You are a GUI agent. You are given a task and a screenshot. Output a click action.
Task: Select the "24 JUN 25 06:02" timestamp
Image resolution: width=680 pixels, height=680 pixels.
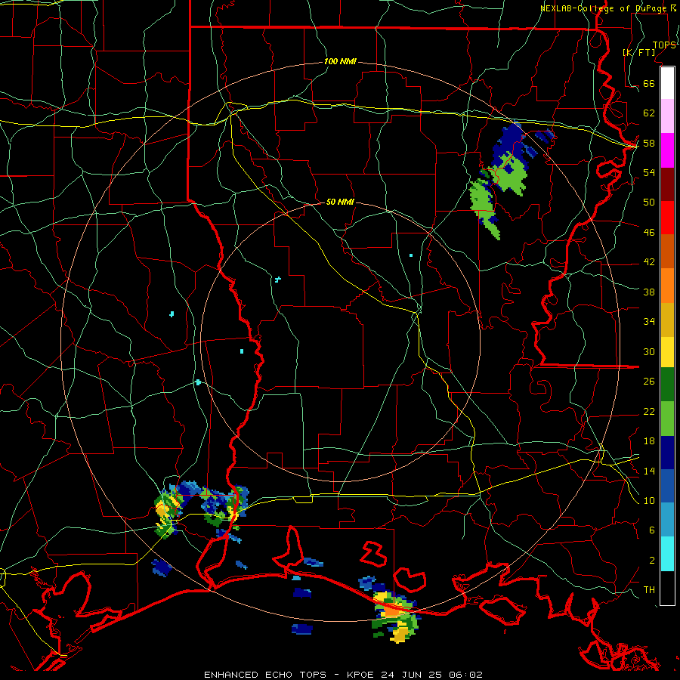point(431,675)
